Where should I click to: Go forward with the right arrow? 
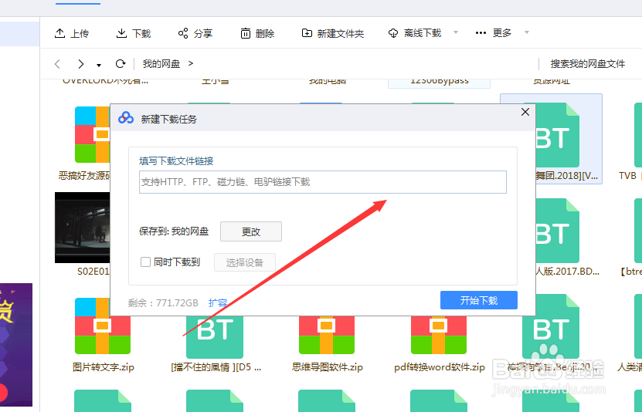[80, 64]
